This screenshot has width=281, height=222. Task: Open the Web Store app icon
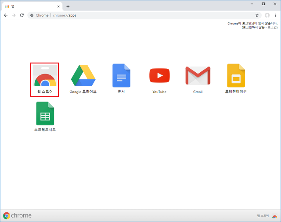point(45,76)
